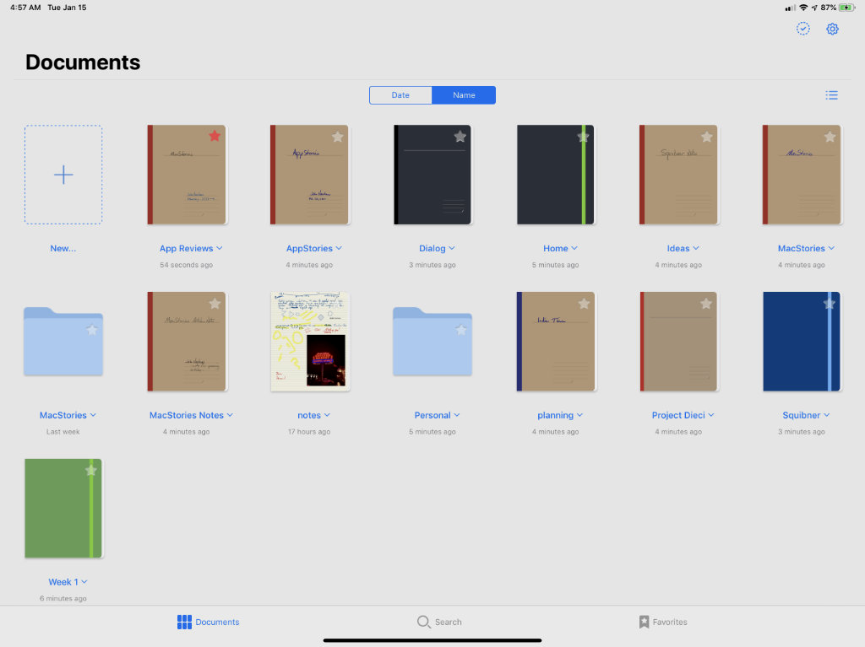Tap the Documents page heading
This screenshot has height=647, width=865.
tap(83, 62)
